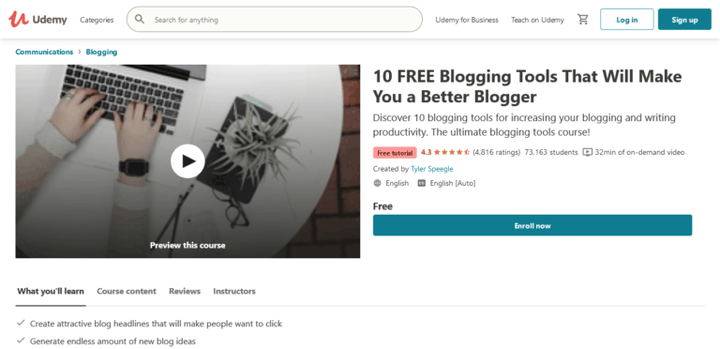This screenshot has width=720, height=349.
Task: Click the Udemy logo
Action: click(37, 20)
